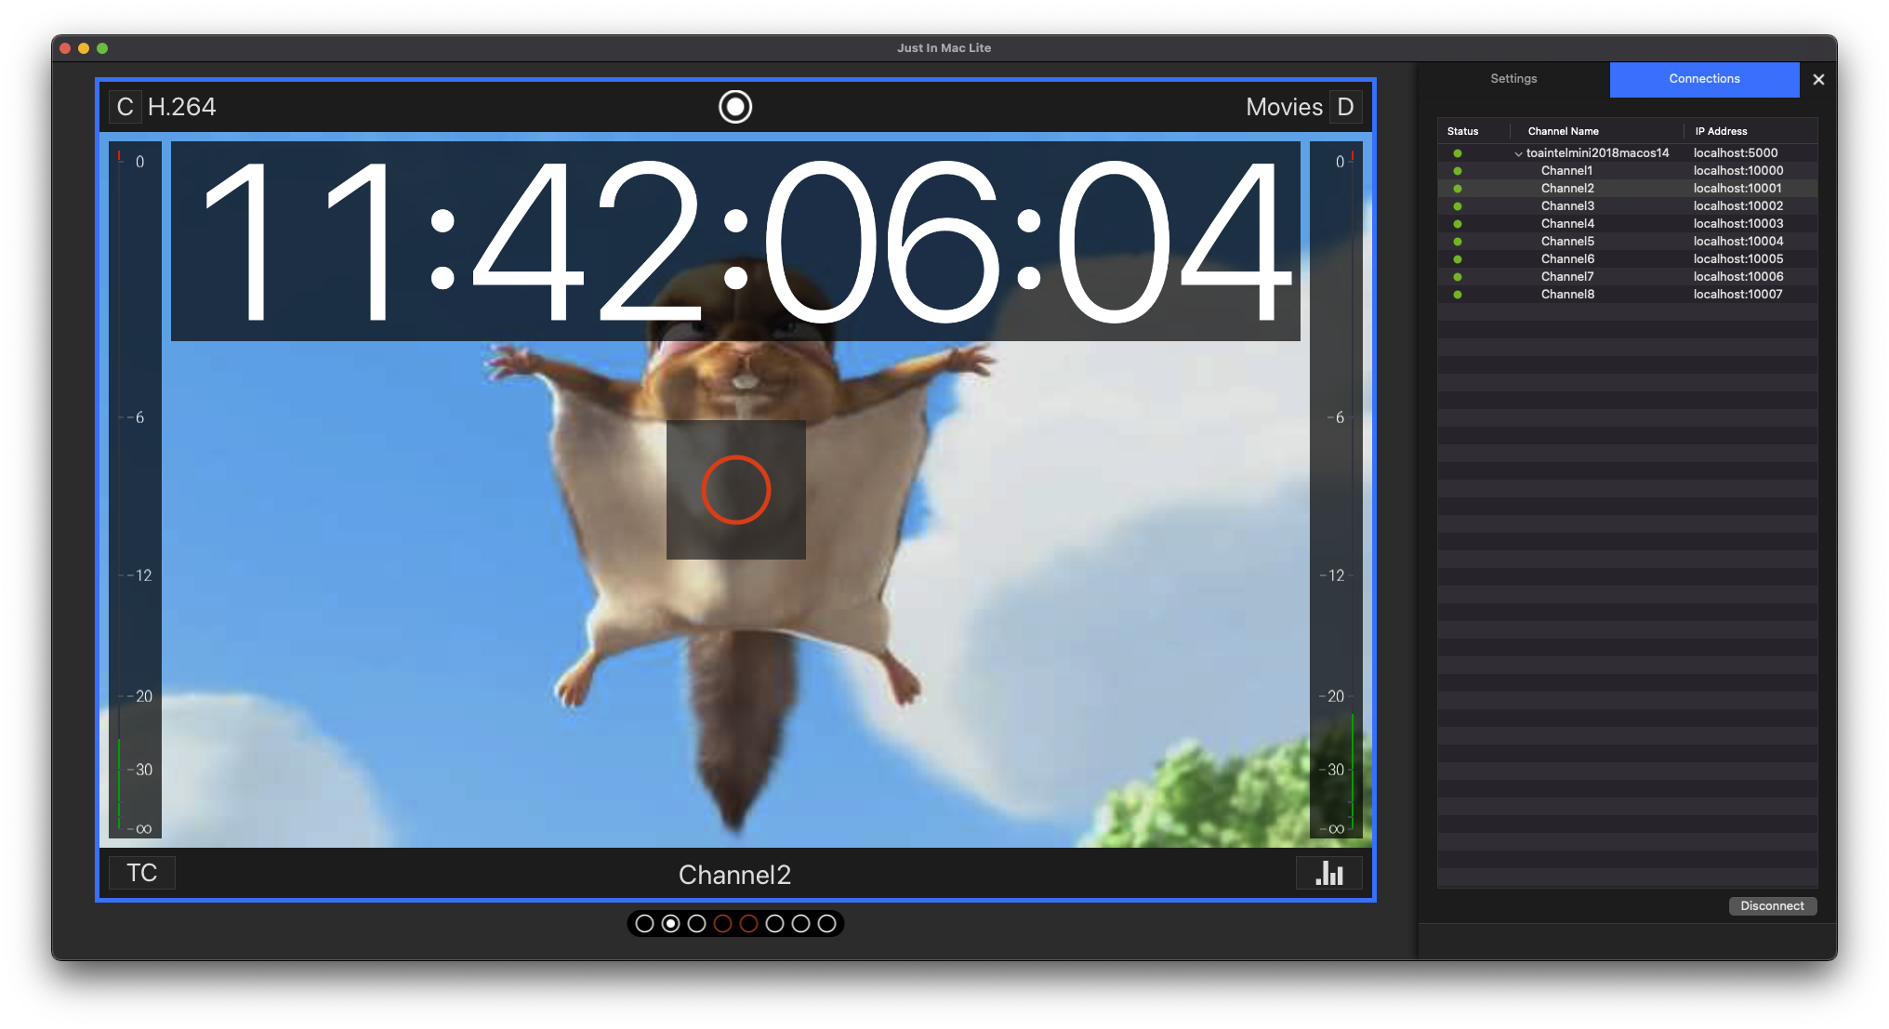Select the fourth, red channel page dot
The width and height of the screenshot is (1889, 1029).
click(722, 924)
